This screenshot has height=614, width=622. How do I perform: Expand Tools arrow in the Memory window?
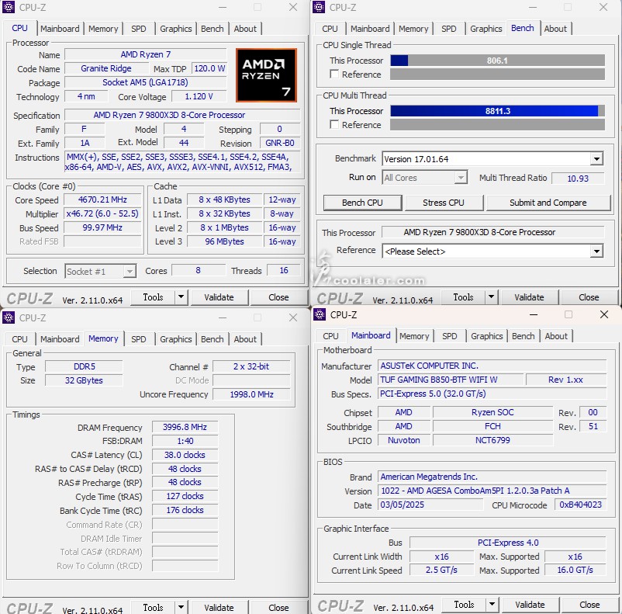click(x=181, y=607)
